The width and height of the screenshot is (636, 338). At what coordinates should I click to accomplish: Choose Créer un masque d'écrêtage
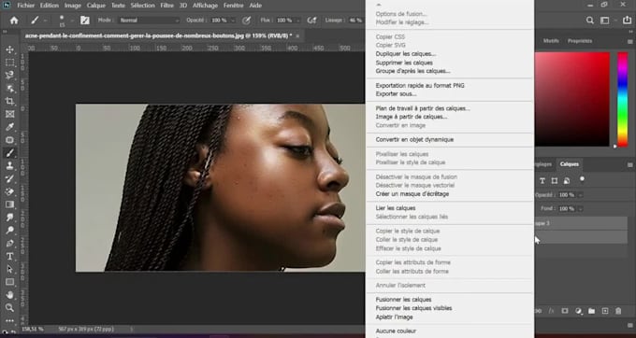pos(412,194)
